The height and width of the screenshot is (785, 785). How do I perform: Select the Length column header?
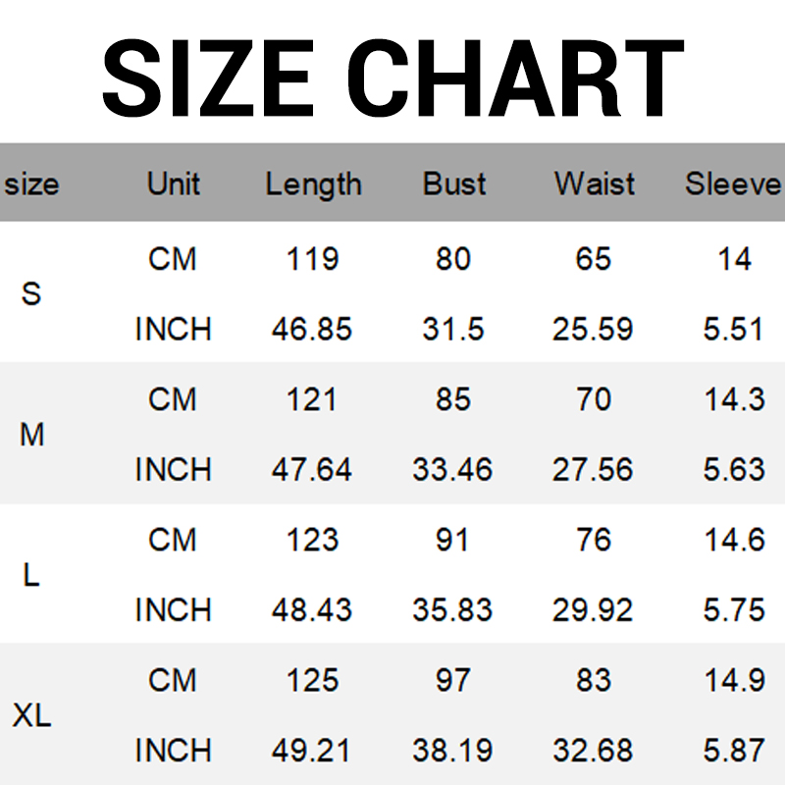(x=313, y=184)
